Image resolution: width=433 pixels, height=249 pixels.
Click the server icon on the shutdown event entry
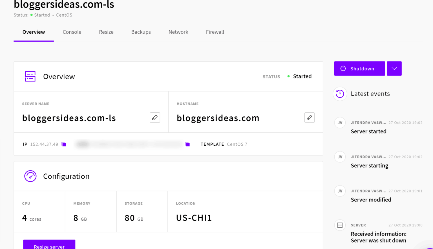pos(340,225)
